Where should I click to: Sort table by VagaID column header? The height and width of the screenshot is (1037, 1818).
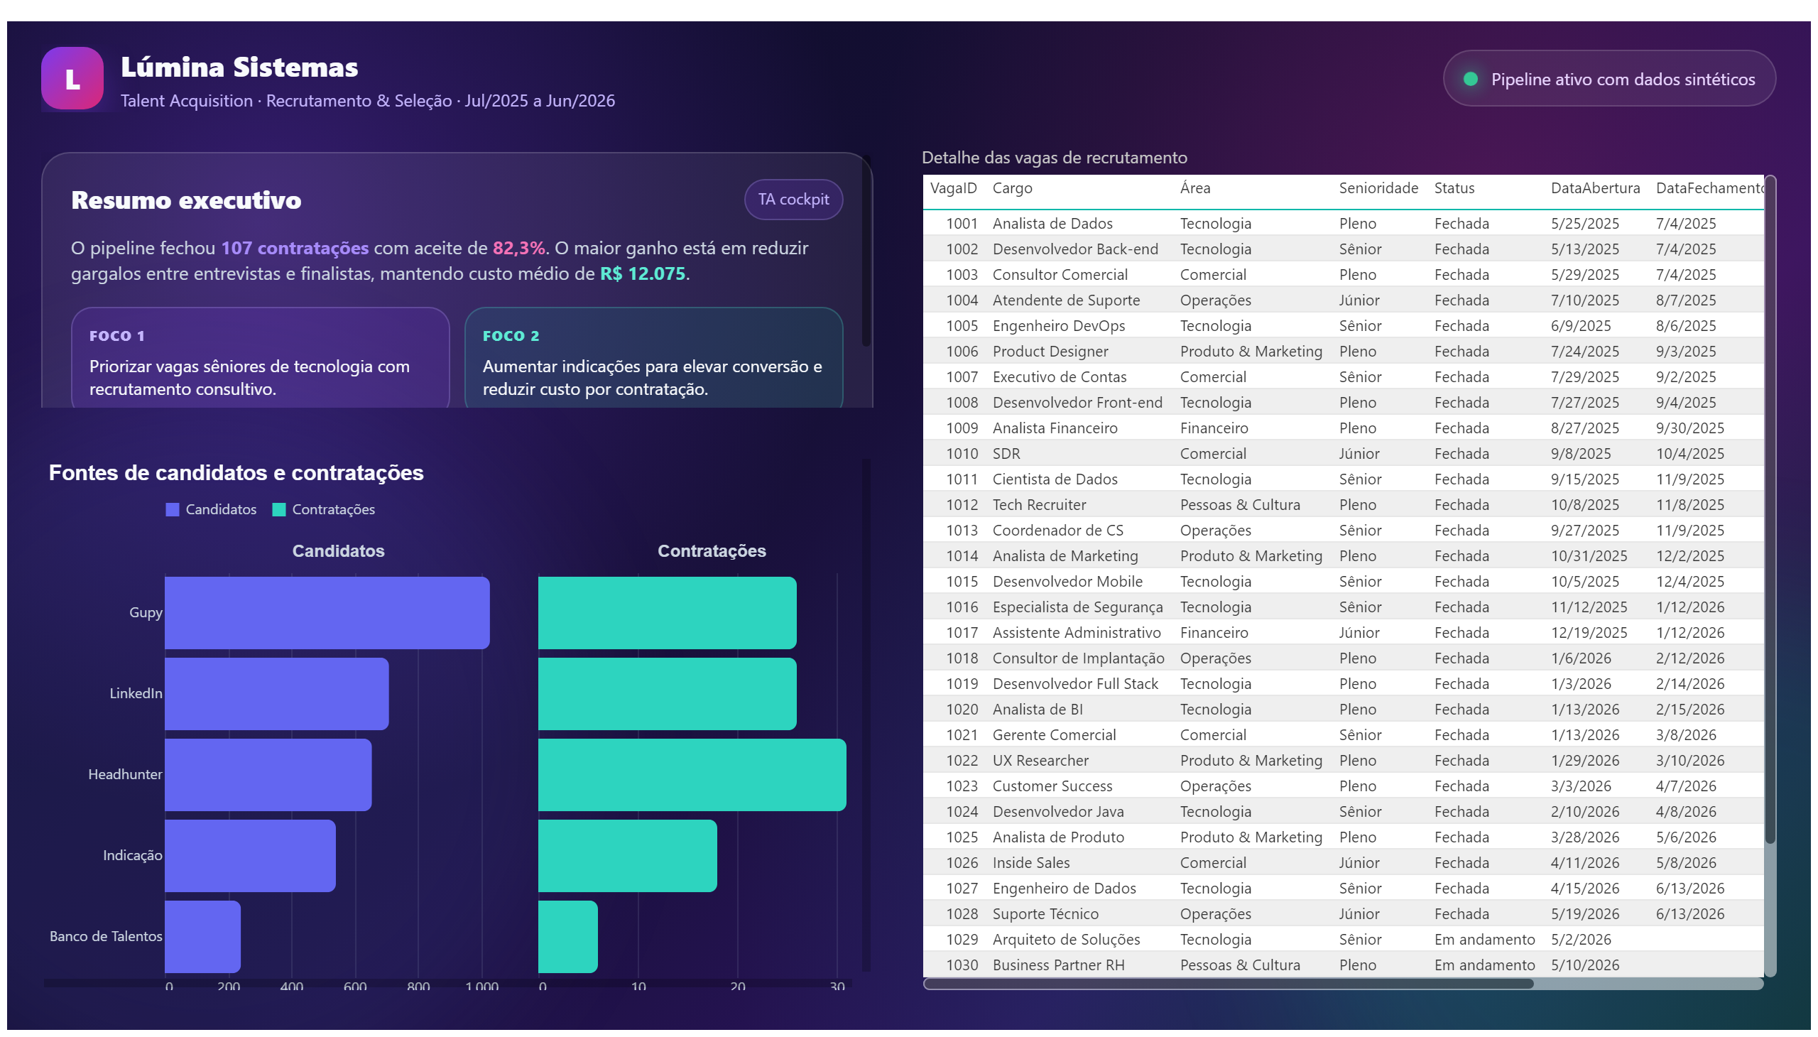click(953, 188)
